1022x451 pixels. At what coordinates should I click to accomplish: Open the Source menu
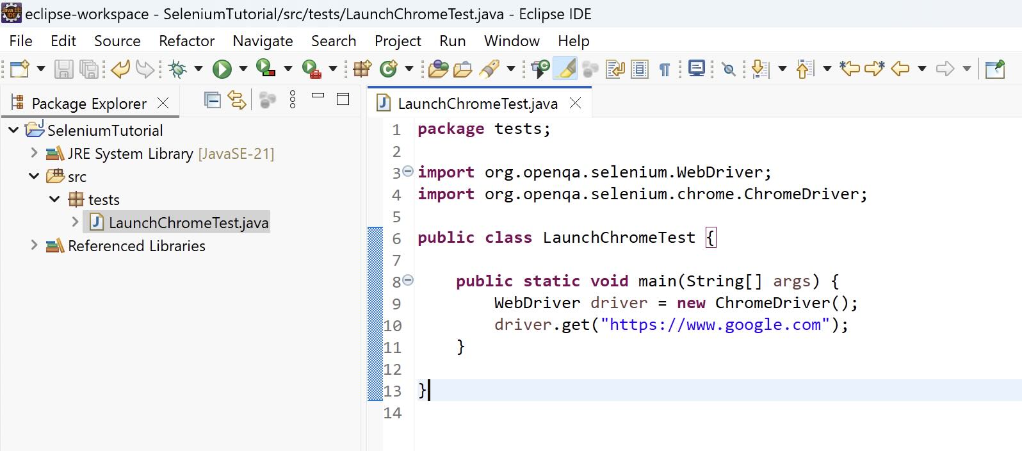[117, 41]
